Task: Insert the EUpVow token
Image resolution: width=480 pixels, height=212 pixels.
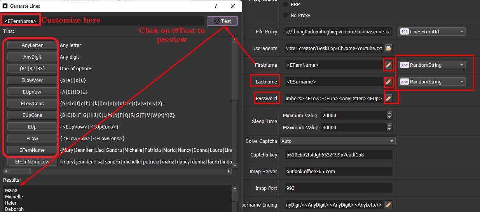Action: pyautogui.click(x=32, y=92)
